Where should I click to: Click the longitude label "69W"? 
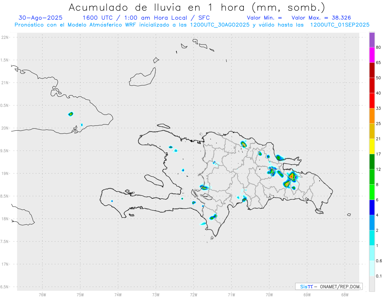(x=307, y=295)
